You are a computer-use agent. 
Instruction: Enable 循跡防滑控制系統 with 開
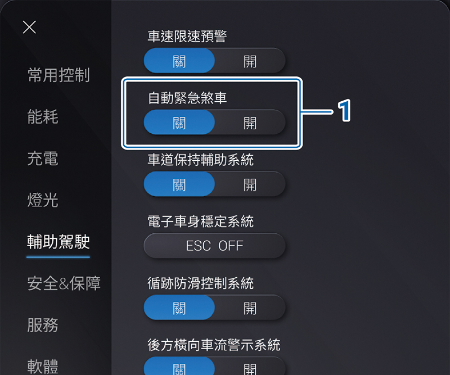coord(250,308)
